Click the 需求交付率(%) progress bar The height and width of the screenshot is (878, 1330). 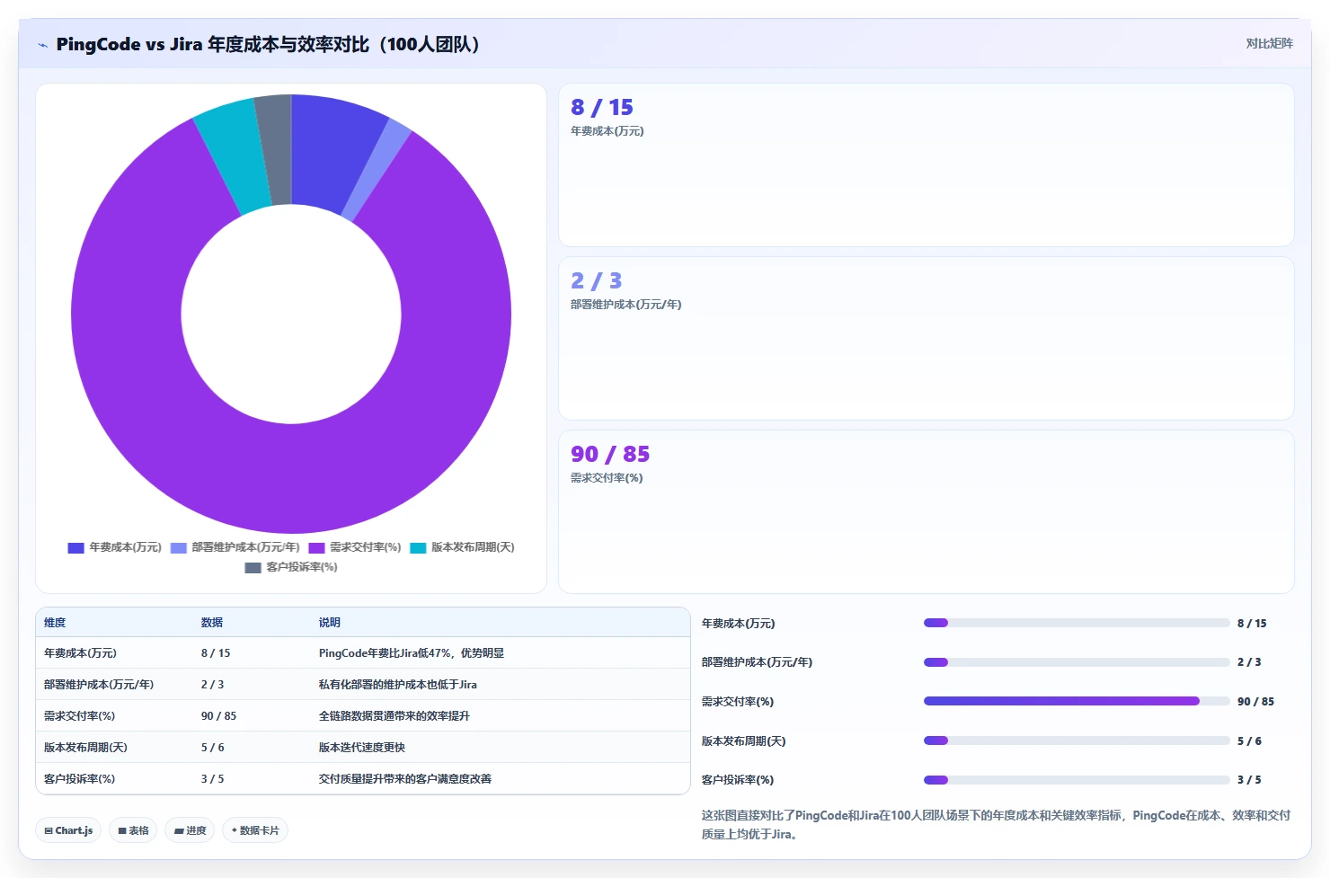point(1077,701)
